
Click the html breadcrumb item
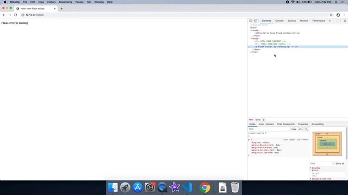click(x=251, y=120)
